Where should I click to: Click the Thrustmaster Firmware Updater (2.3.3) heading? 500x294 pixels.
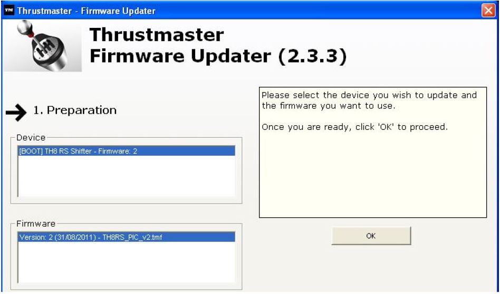pos(218,45)
